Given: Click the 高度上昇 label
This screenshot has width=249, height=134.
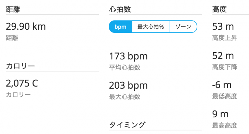Looking at the screenshot, I should tap(224, 38).
